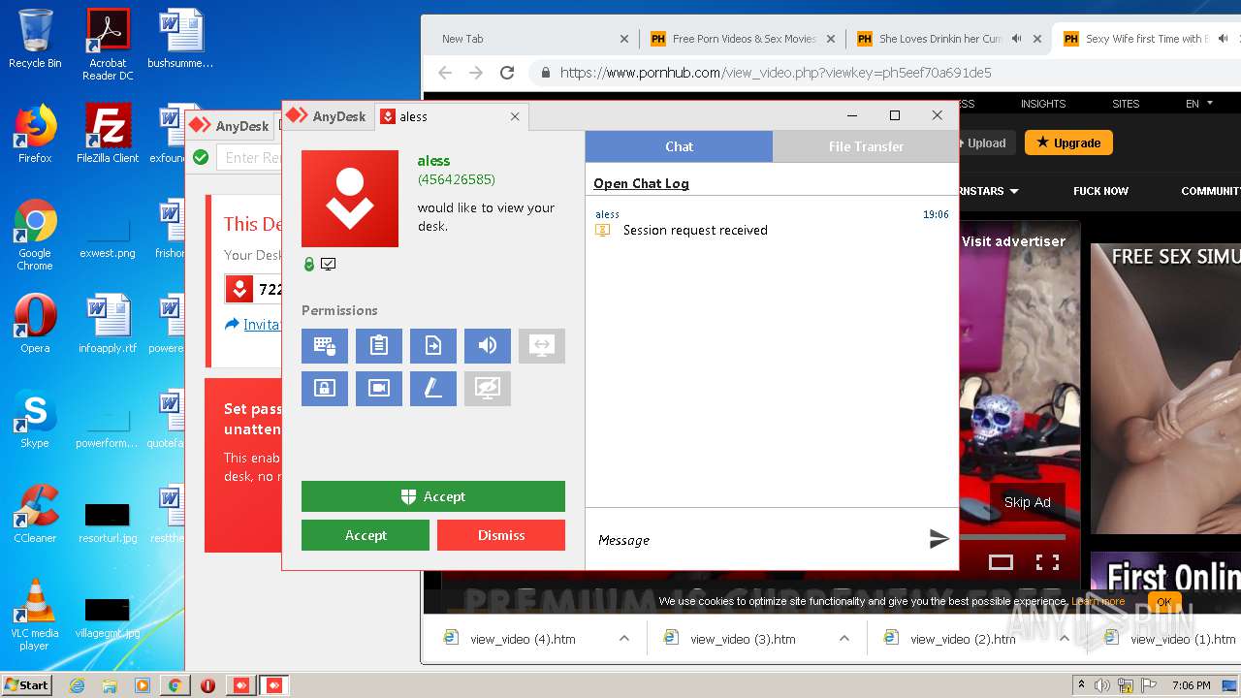Select the Opera desktop icon
The image size is (1241, 698).
tap(35, 324)
